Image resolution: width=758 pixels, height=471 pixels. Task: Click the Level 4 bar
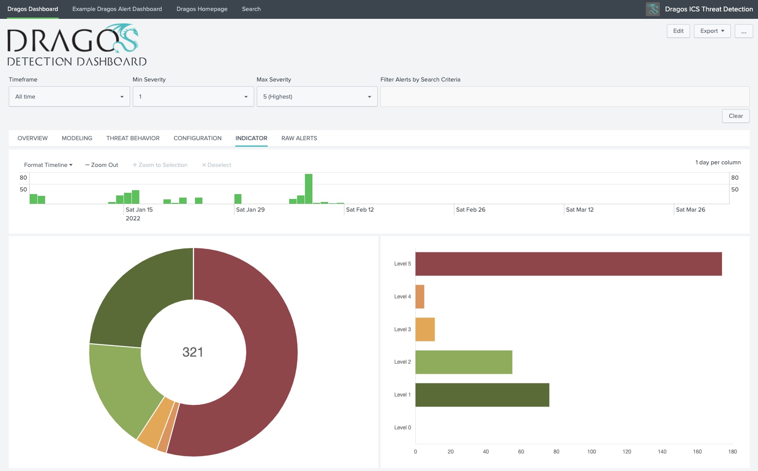pos(420,297)
